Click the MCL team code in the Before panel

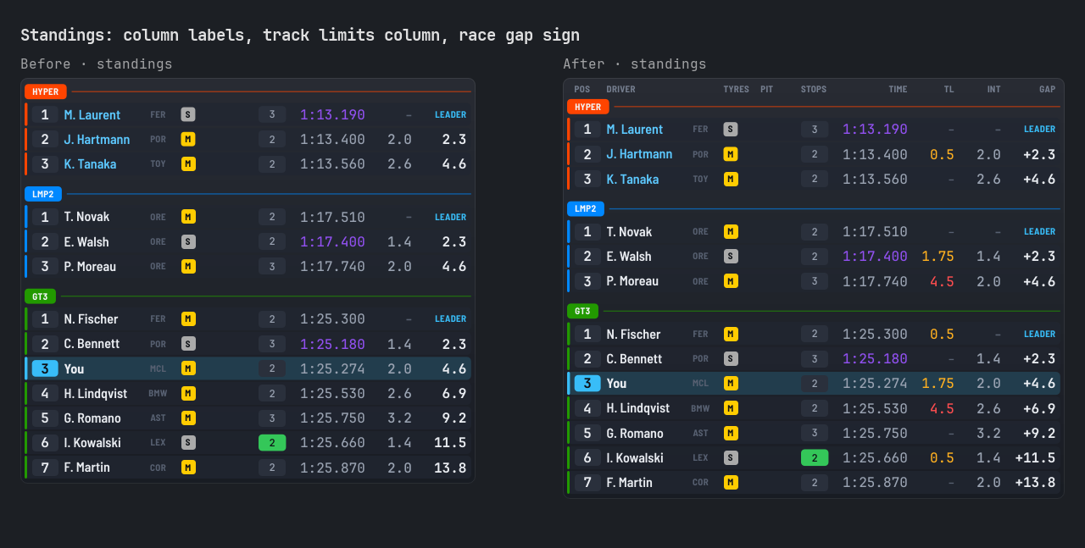(158, 368)
